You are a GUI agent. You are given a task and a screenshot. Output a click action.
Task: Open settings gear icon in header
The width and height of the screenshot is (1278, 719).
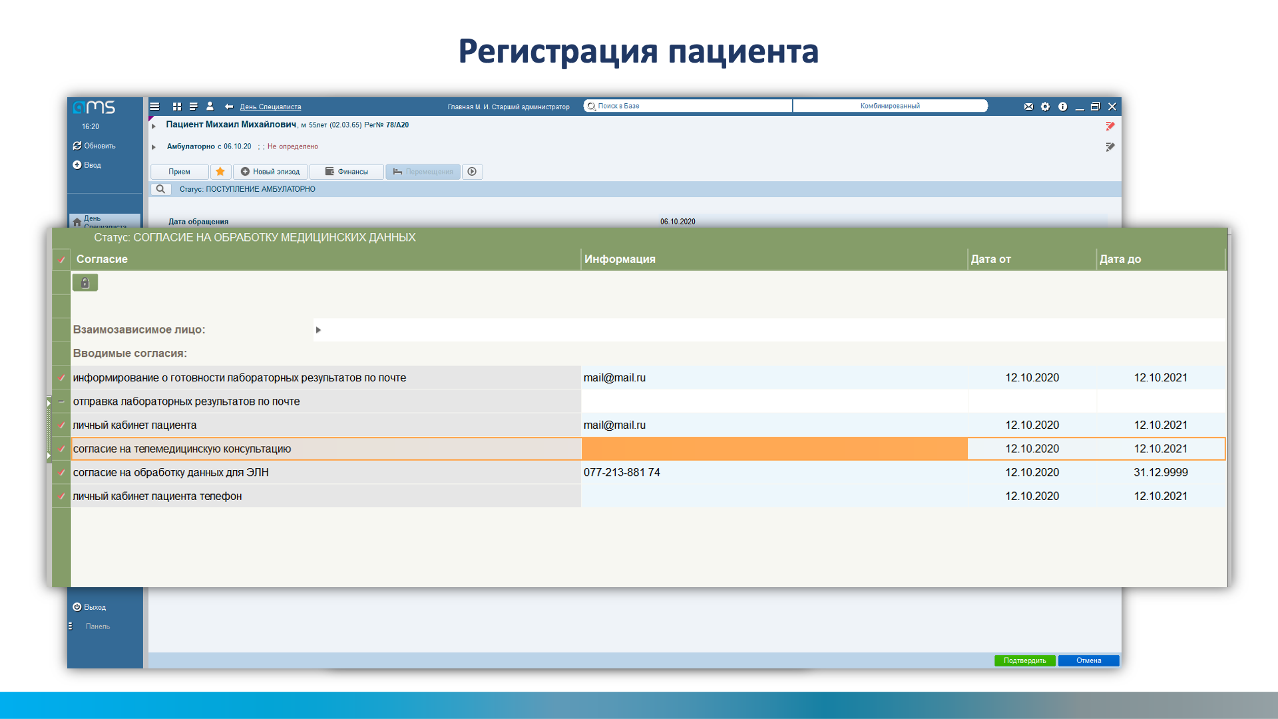(1046, 107)
